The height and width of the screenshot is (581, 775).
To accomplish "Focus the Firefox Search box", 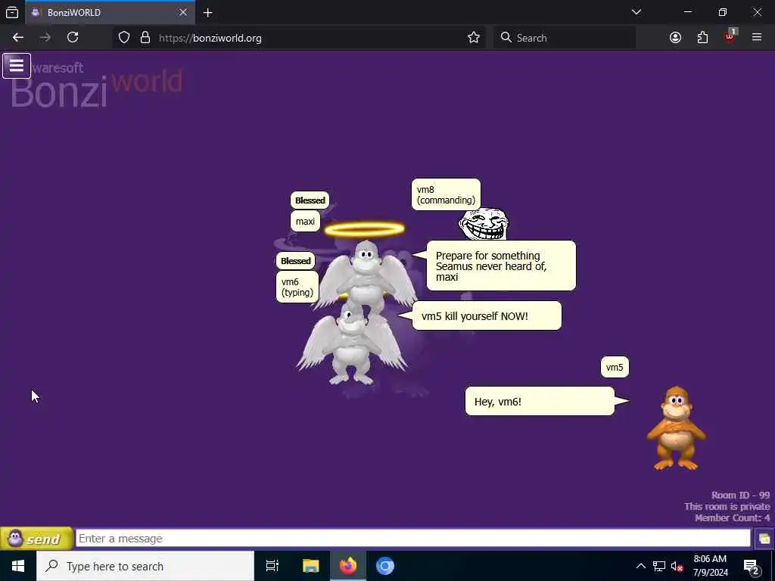I will 565,38.
